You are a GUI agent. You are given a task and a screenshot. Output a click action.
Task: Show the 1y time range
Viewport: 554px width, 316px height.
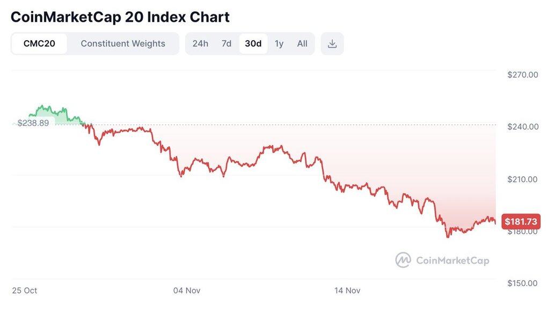279,43
